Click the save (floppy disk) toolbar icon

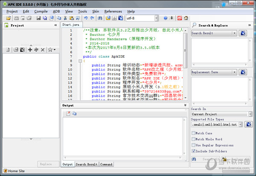point(38,18)
